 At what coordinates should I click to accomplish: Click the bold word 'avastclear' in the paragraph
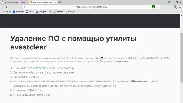click(122, 62)
